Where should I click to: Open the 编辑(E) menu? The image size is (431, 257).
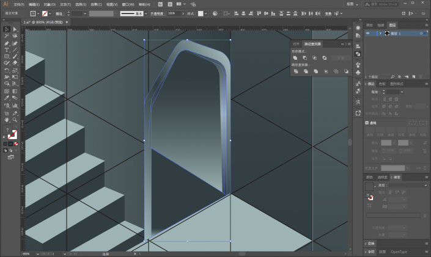(34, 4)
